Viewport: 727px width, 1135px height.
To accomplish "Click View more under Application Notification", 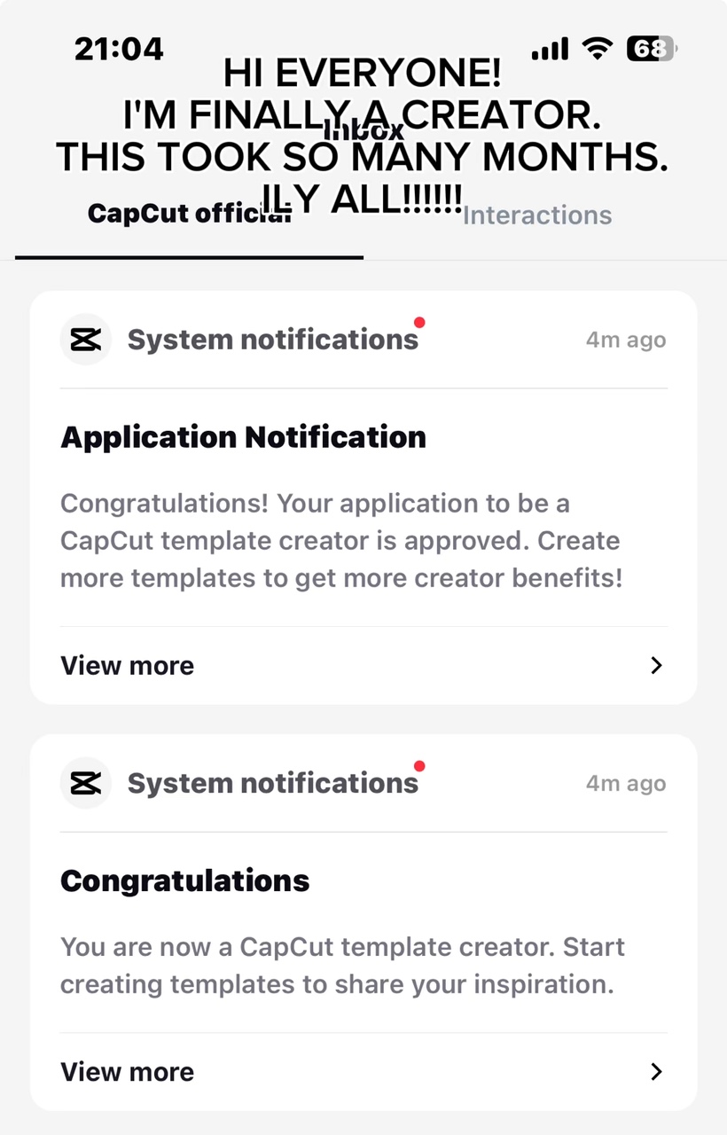I will (x=127, y=666).
